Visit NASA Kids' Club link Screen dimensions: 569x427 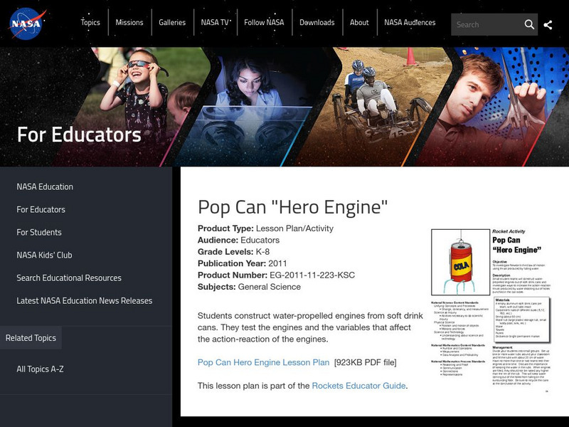44,255
